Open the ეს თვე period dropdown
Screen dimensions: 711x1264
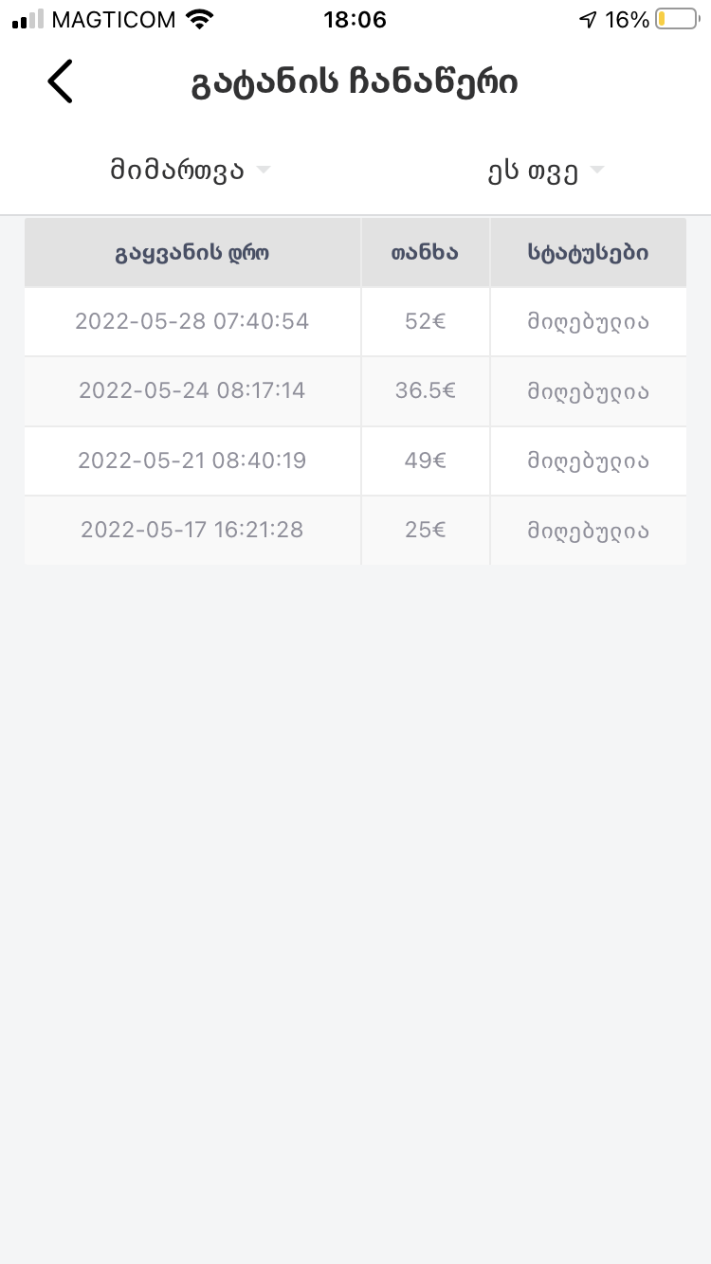click(545, 171)
